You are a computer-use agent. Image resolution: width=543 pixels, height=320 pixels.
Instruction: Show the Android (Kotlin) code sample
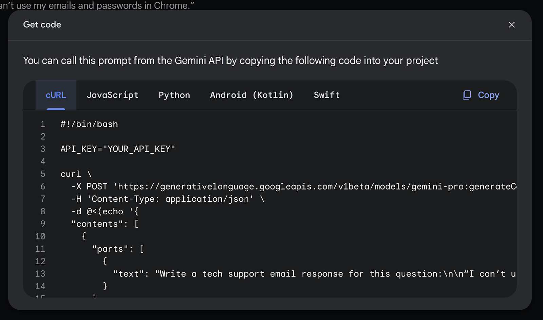click(x=251, y=95)
